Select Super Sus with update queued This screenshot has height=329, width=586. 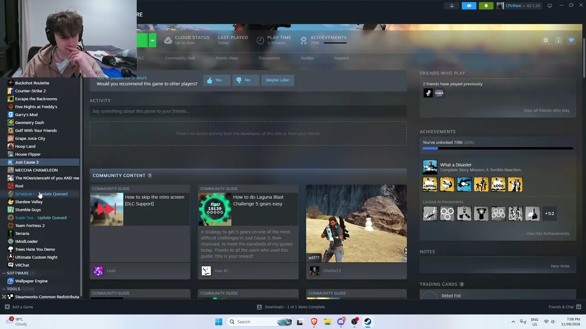tap(41, 218)
